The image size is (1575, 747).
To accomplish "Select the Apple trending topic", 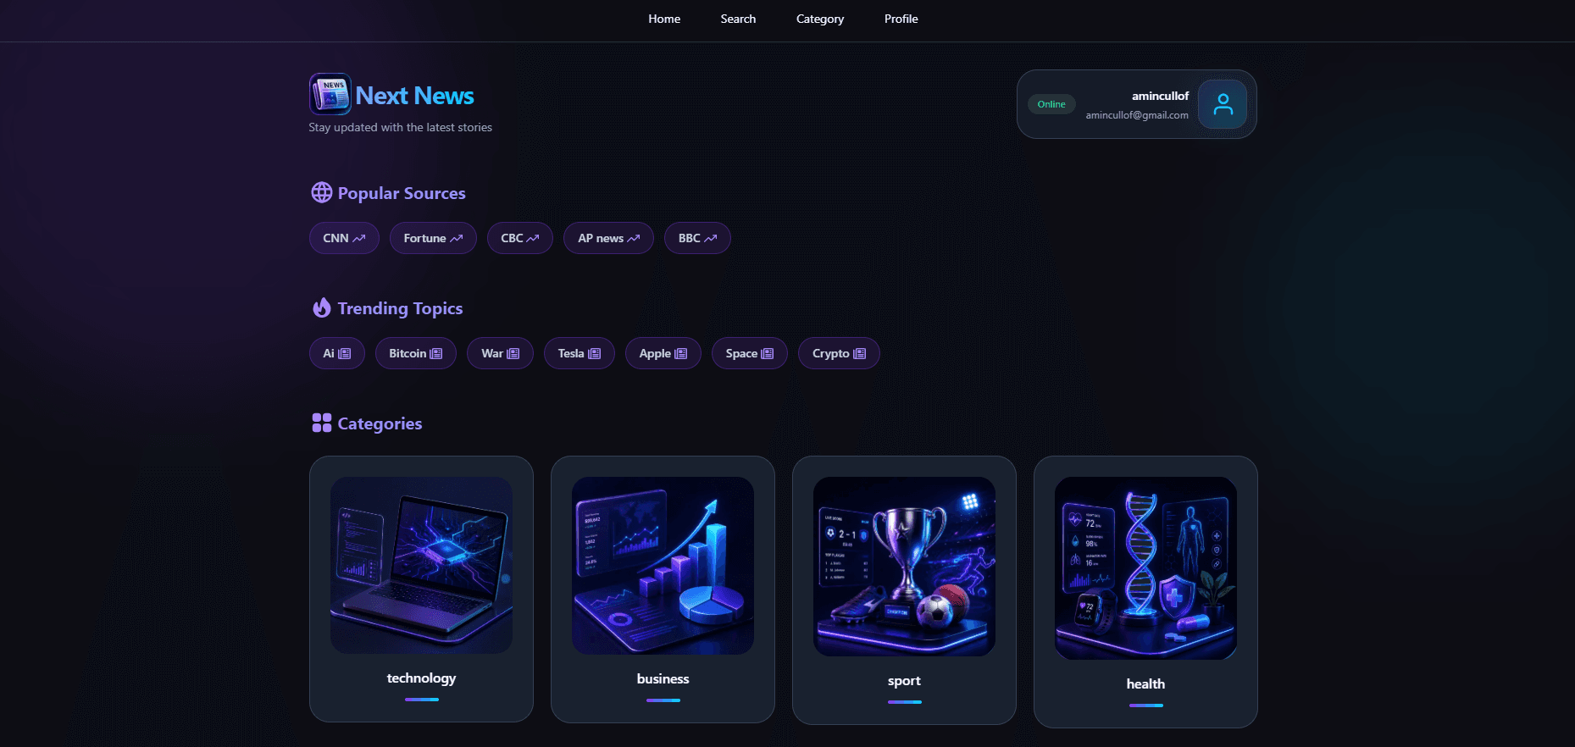I will (x=663, y=353).
